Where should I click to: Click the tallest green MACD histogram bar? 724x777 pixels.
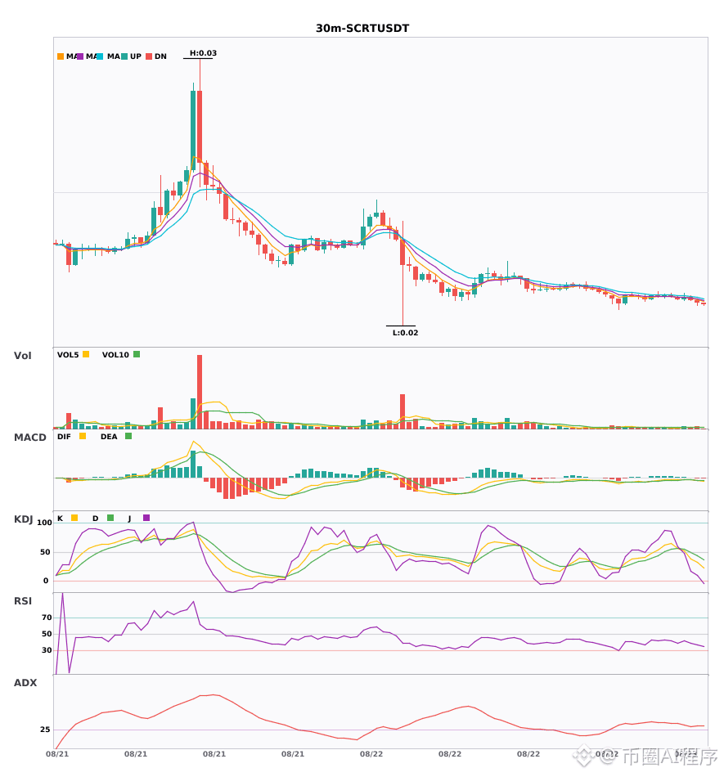pos(193,465)
